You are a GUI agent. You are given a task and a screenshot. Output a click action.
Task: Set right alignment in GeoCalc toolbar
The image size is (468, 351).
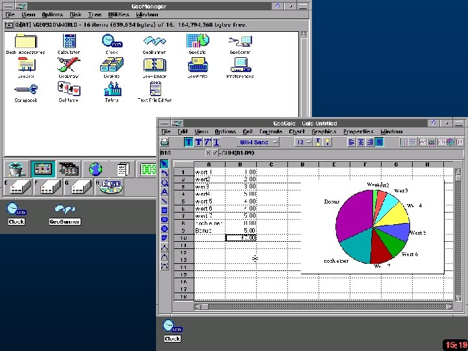[x=370, y=142]
